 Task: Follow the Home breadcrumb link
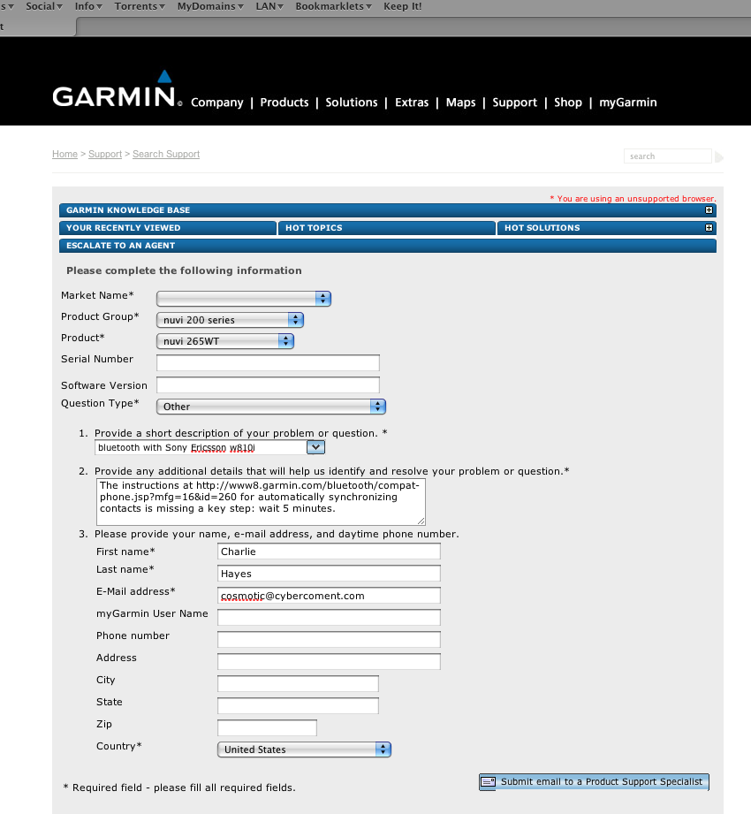pos(64,154)
